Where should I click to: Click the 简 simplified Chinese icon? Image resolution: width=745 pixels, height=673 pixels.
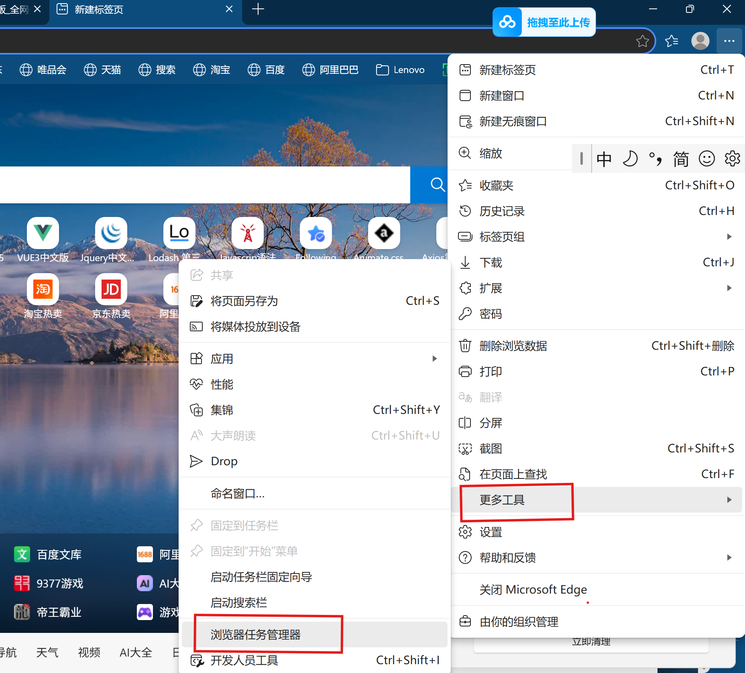pos(681,158)
